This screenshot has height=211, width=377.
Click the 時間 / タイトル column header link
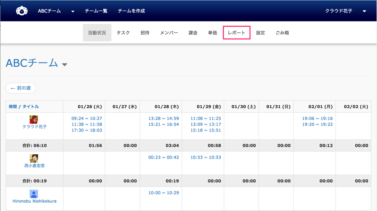coord(24,107)
